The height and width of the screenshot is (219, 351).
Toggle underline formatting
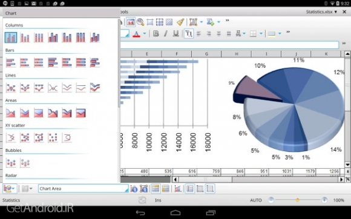(175, 33)
